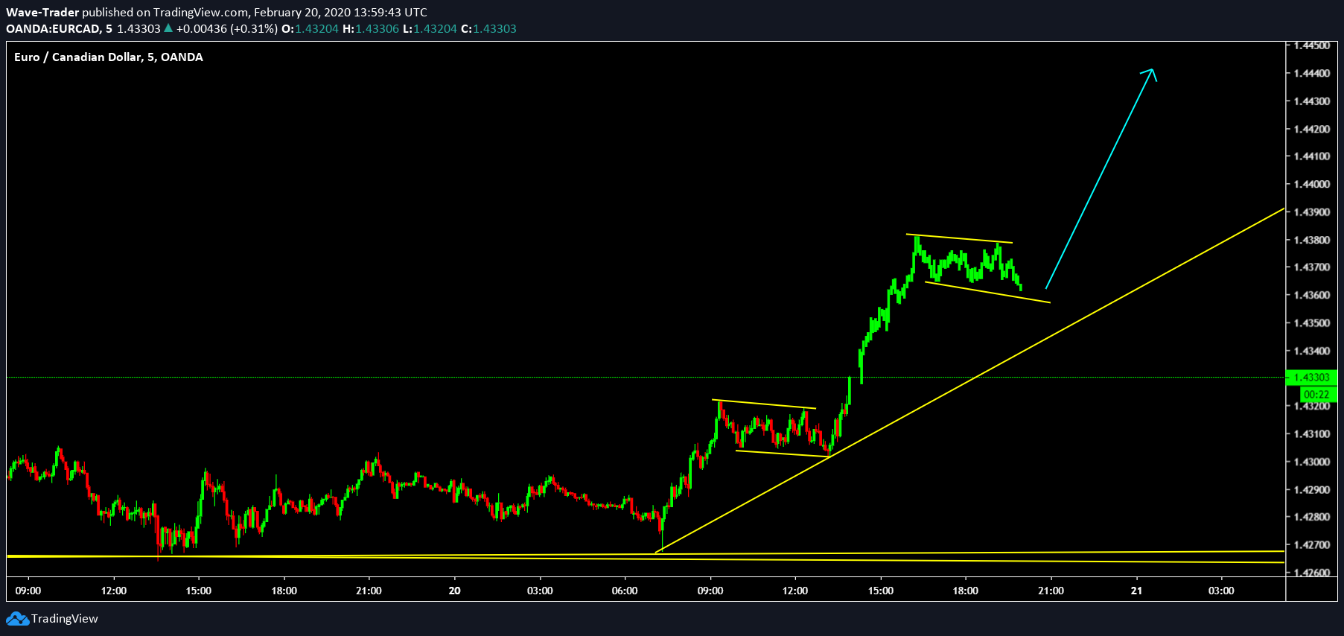
Task: Click the 09:00 label at left of time axis
Action: pos(28,591)
